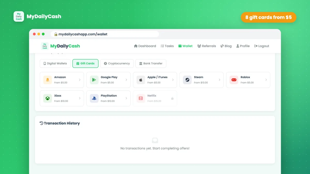Open the Profile page
Image resolution: width=310 pixels, height=174 pixels.
[x=243, y=46]
